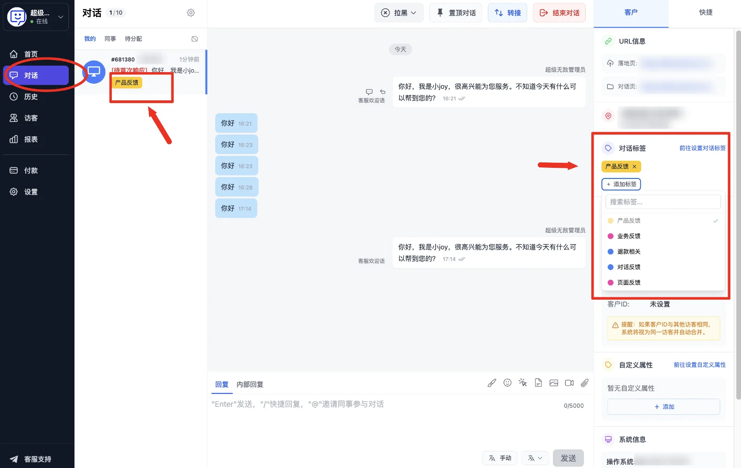Click the 搜索标签 search input field
741x468 pixels.
pyautogui.click(x=663, y=202)
